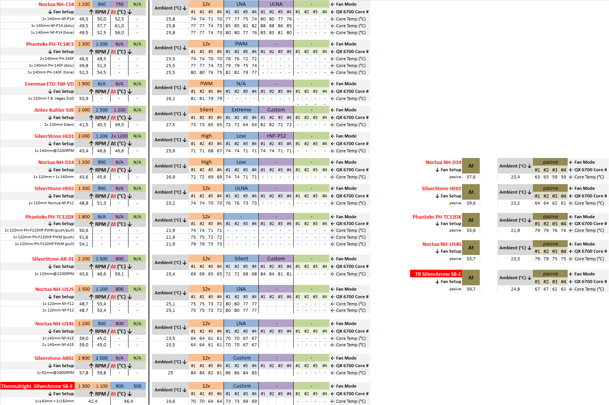The width and height of the screenshot is (609, 405).
Task: Click the '1x 140mm PH-140F (hore)' label
Action: (x=51, y=72)
